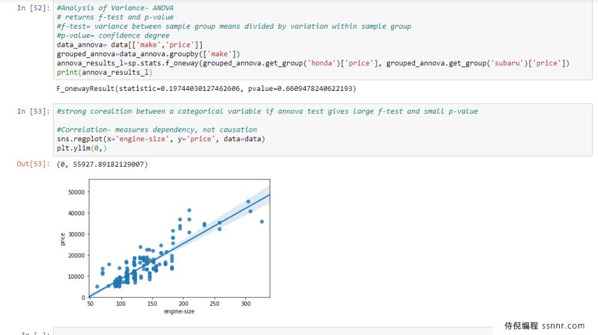This screenshot has height=335, width=598.
Task: Click the F_onewayResult output text
Action: pos(206,89)
